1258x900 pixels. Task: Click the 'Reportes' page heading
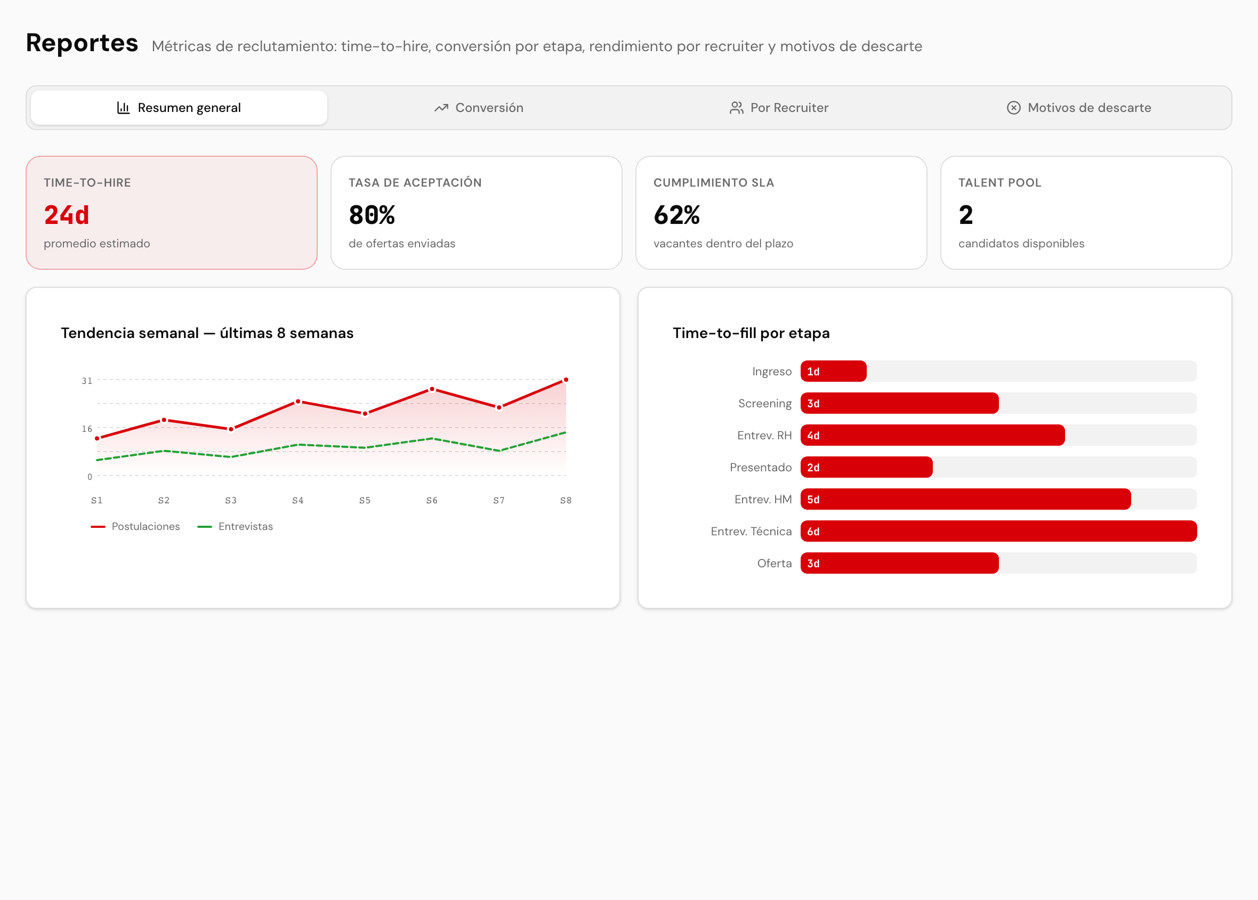(x=82, y=43)
